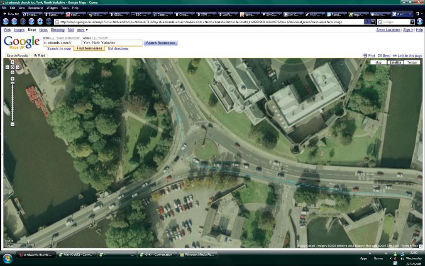The height and width of the screenshot is (266, 425).
Task: Click the Print link icon
Action: pos(365,56)
